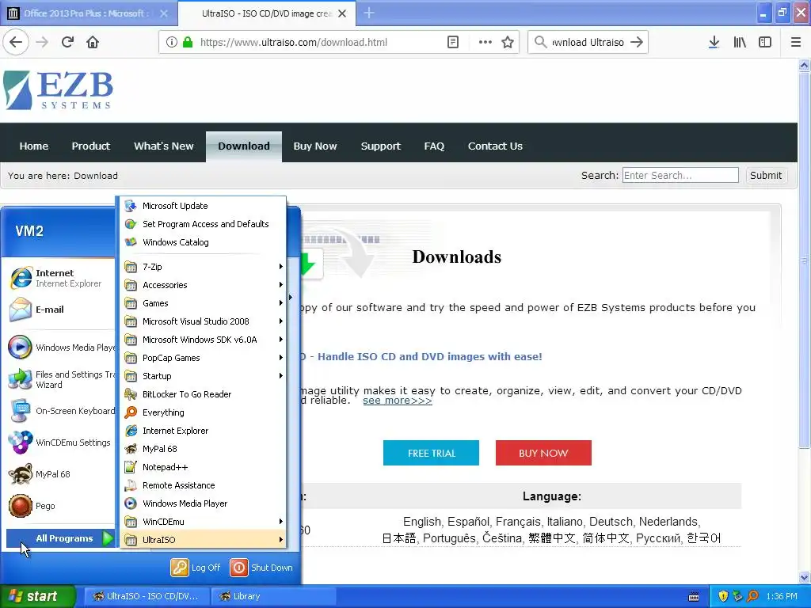The height and width of the screenshot is (608, 811).
Task: Click the site Enter Search field
Action: pyautogui.click(x=680, y=175)
